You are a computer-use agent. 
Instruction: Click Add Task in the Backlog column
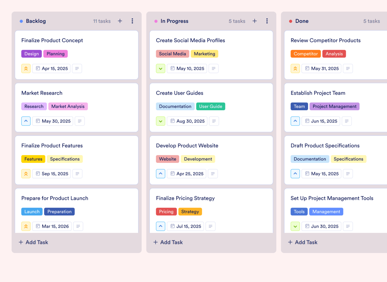[x=33, y=242]
